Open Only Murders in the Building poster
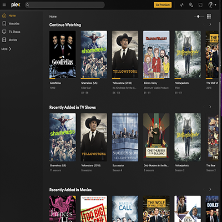 click(157, 137)
